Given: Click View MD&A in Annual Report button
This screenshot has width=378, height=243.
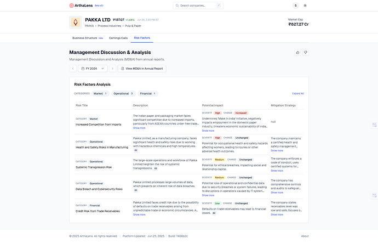Looking at the screenshot, I should tap(142, 69).
